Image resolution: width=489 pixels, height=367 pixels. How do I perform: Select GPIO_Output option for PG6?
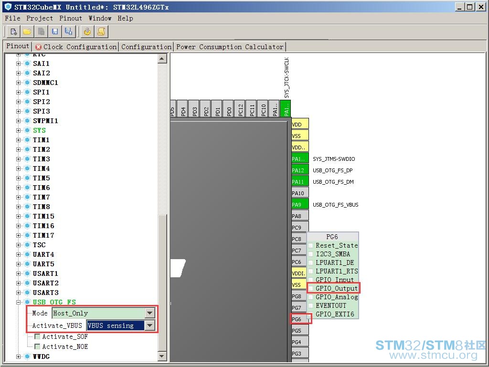[333, 288]
